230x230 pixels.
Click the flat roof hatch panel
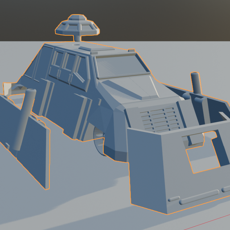pyautogui.click(x=97, y=49)
